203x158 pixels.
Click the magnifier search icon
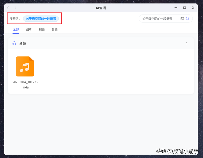click(x=187, y=19)
